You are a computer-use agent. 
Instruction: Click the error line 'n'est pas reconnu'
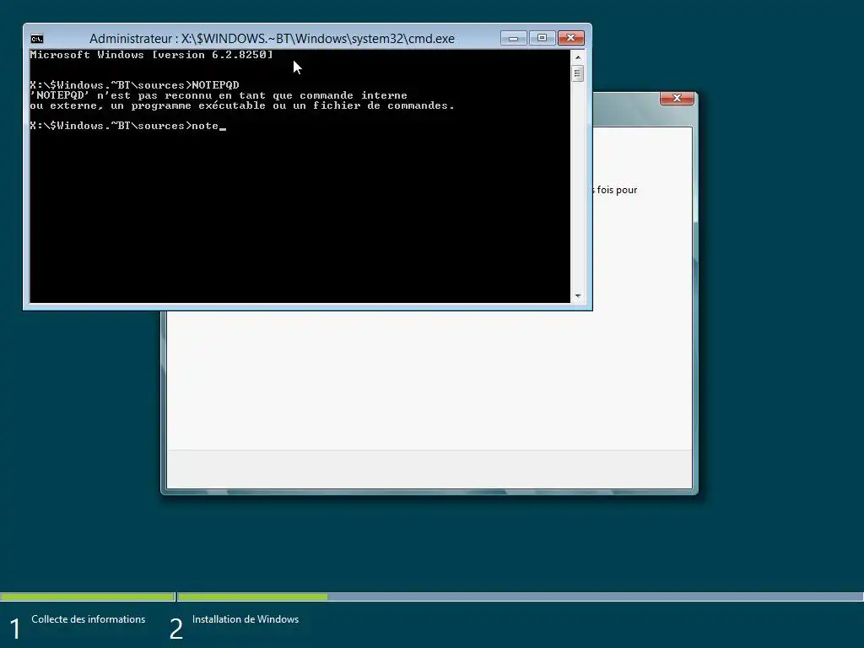(x=219, y=95)
